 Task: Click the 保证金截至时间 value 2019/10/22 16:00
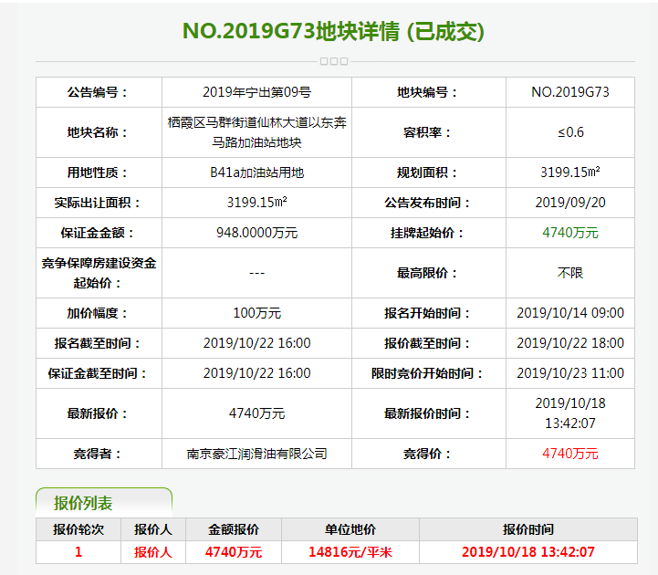click(256, 373)
